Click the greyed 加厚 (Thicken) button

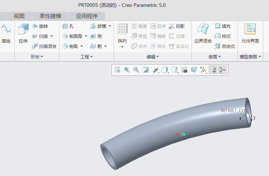[177, 36]
